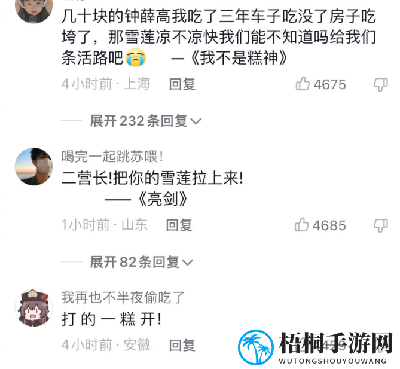Screen dimensions: 400x369
Task: Click chevron beside 展开232条回复
Action: [196, 121]
